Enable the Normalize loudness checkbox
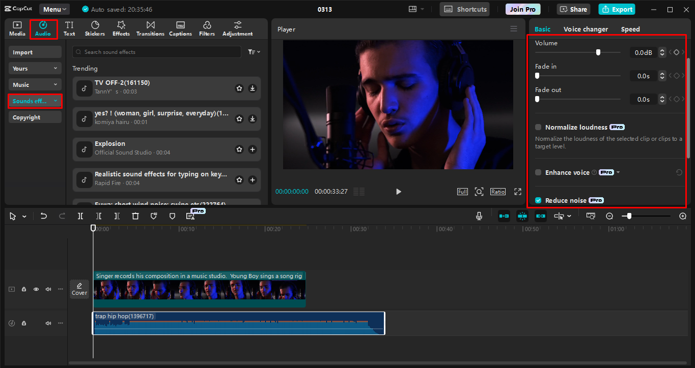 [538, 127]
